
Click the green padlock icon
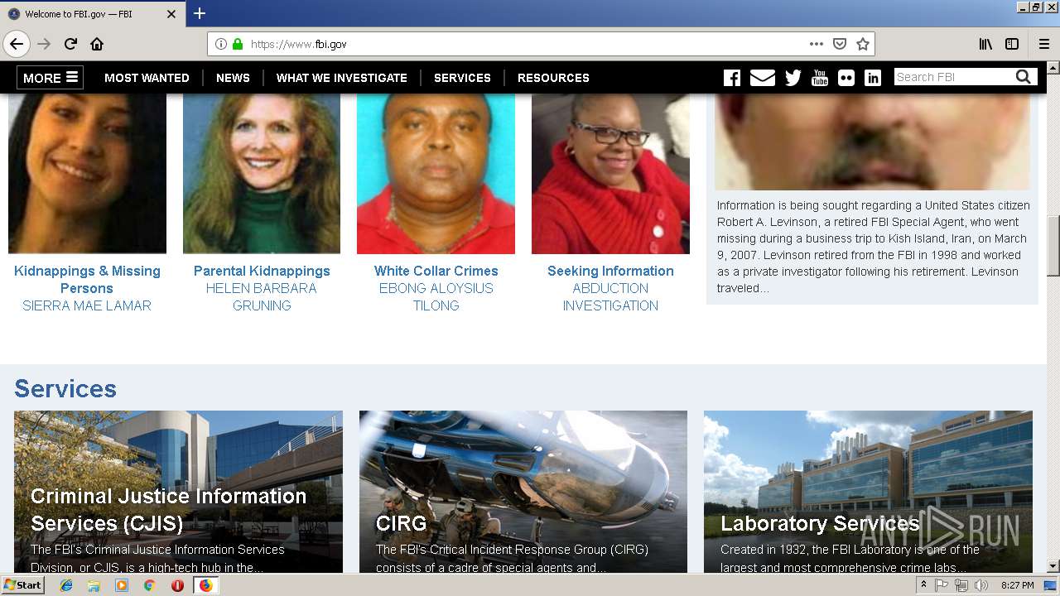238,44
